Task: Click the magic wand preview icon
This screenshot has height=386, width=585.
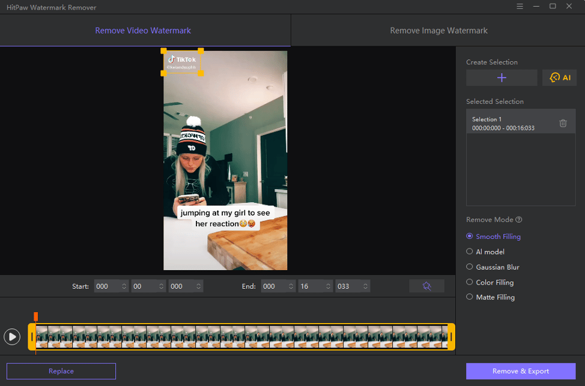Action: pos(426,286)
